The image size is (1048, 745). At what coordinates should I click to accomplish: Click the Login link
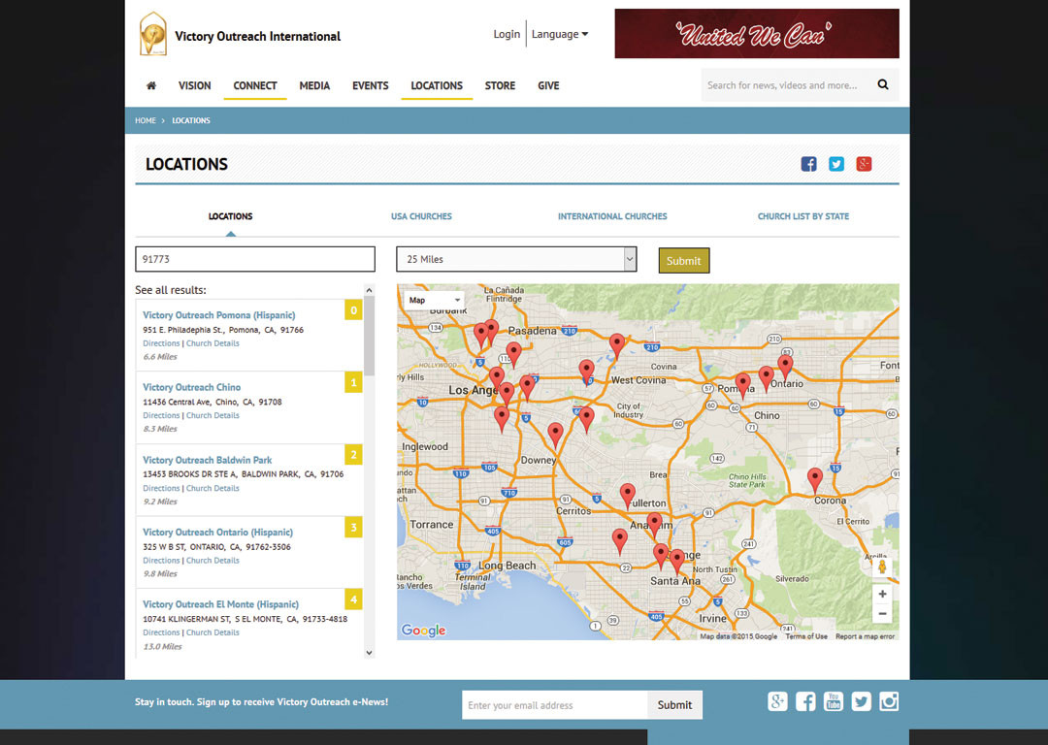pyautogui.click(x=507, y=34)
